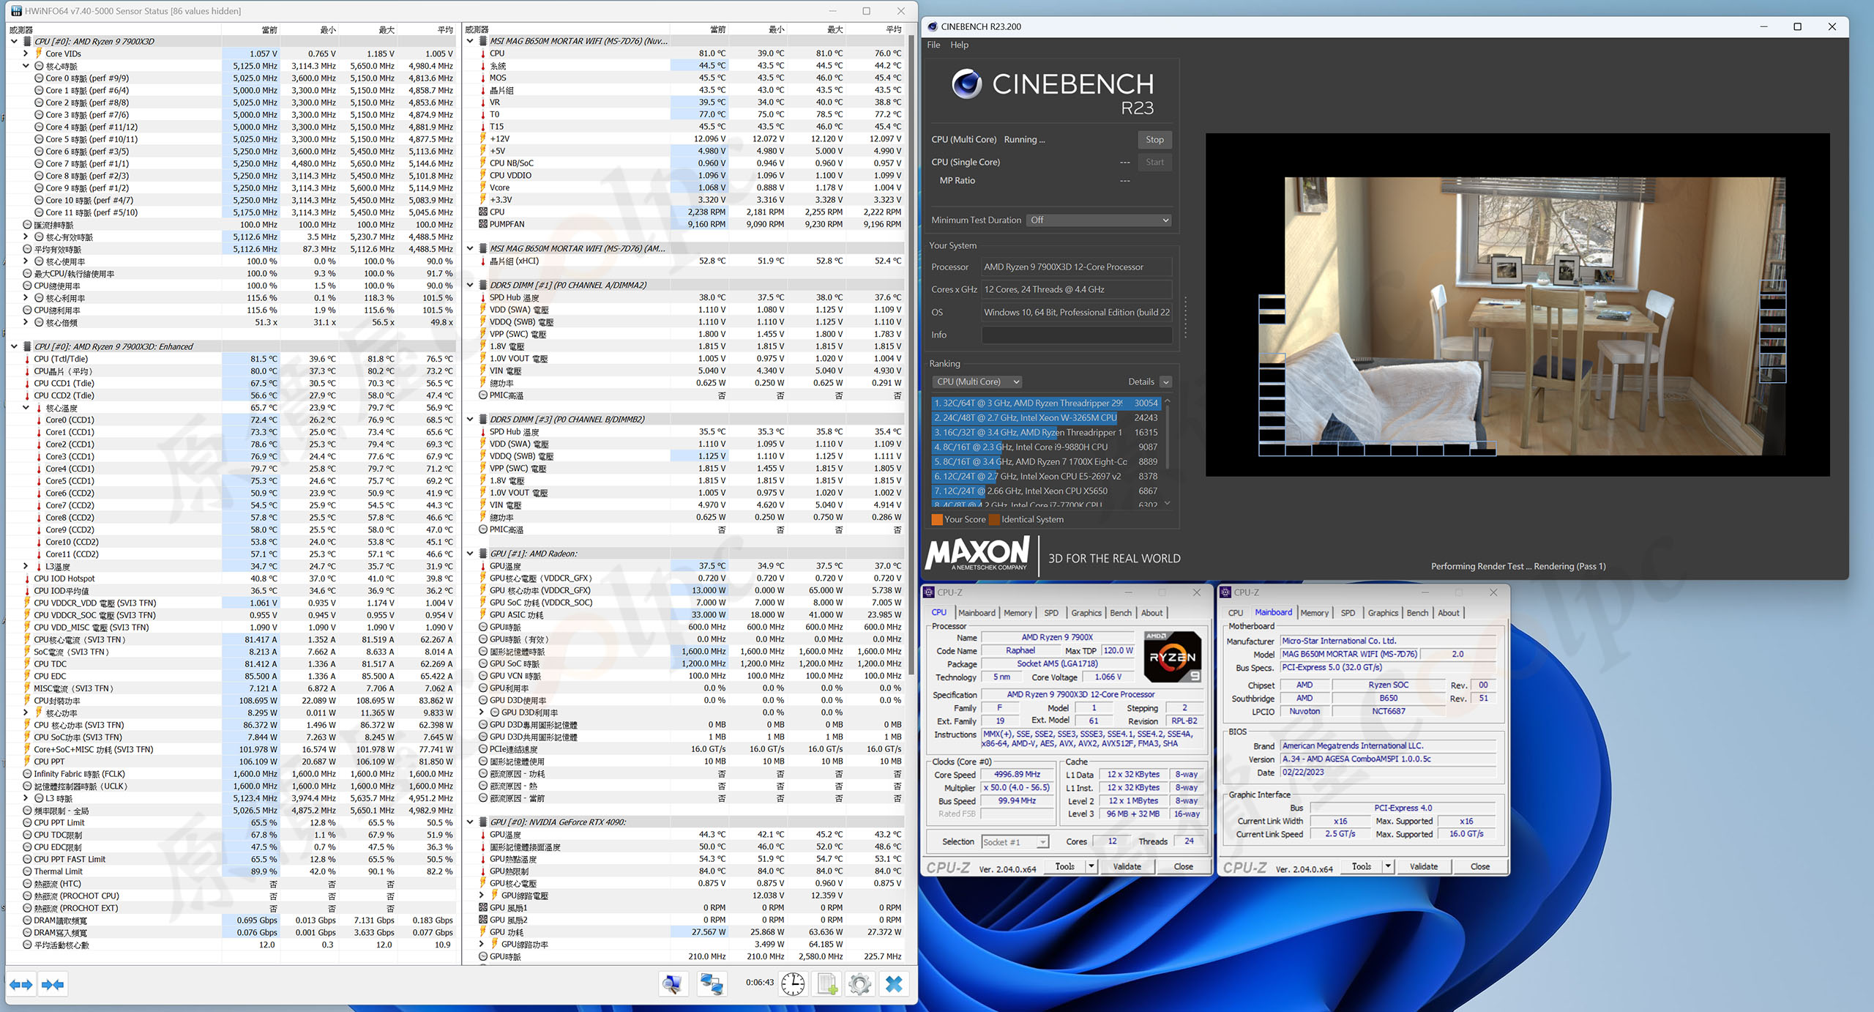This screenshot has width=1874, height=1012.
Task: Open About tab in CPU-Z mainboard window
Action: tap(1448, 613)
